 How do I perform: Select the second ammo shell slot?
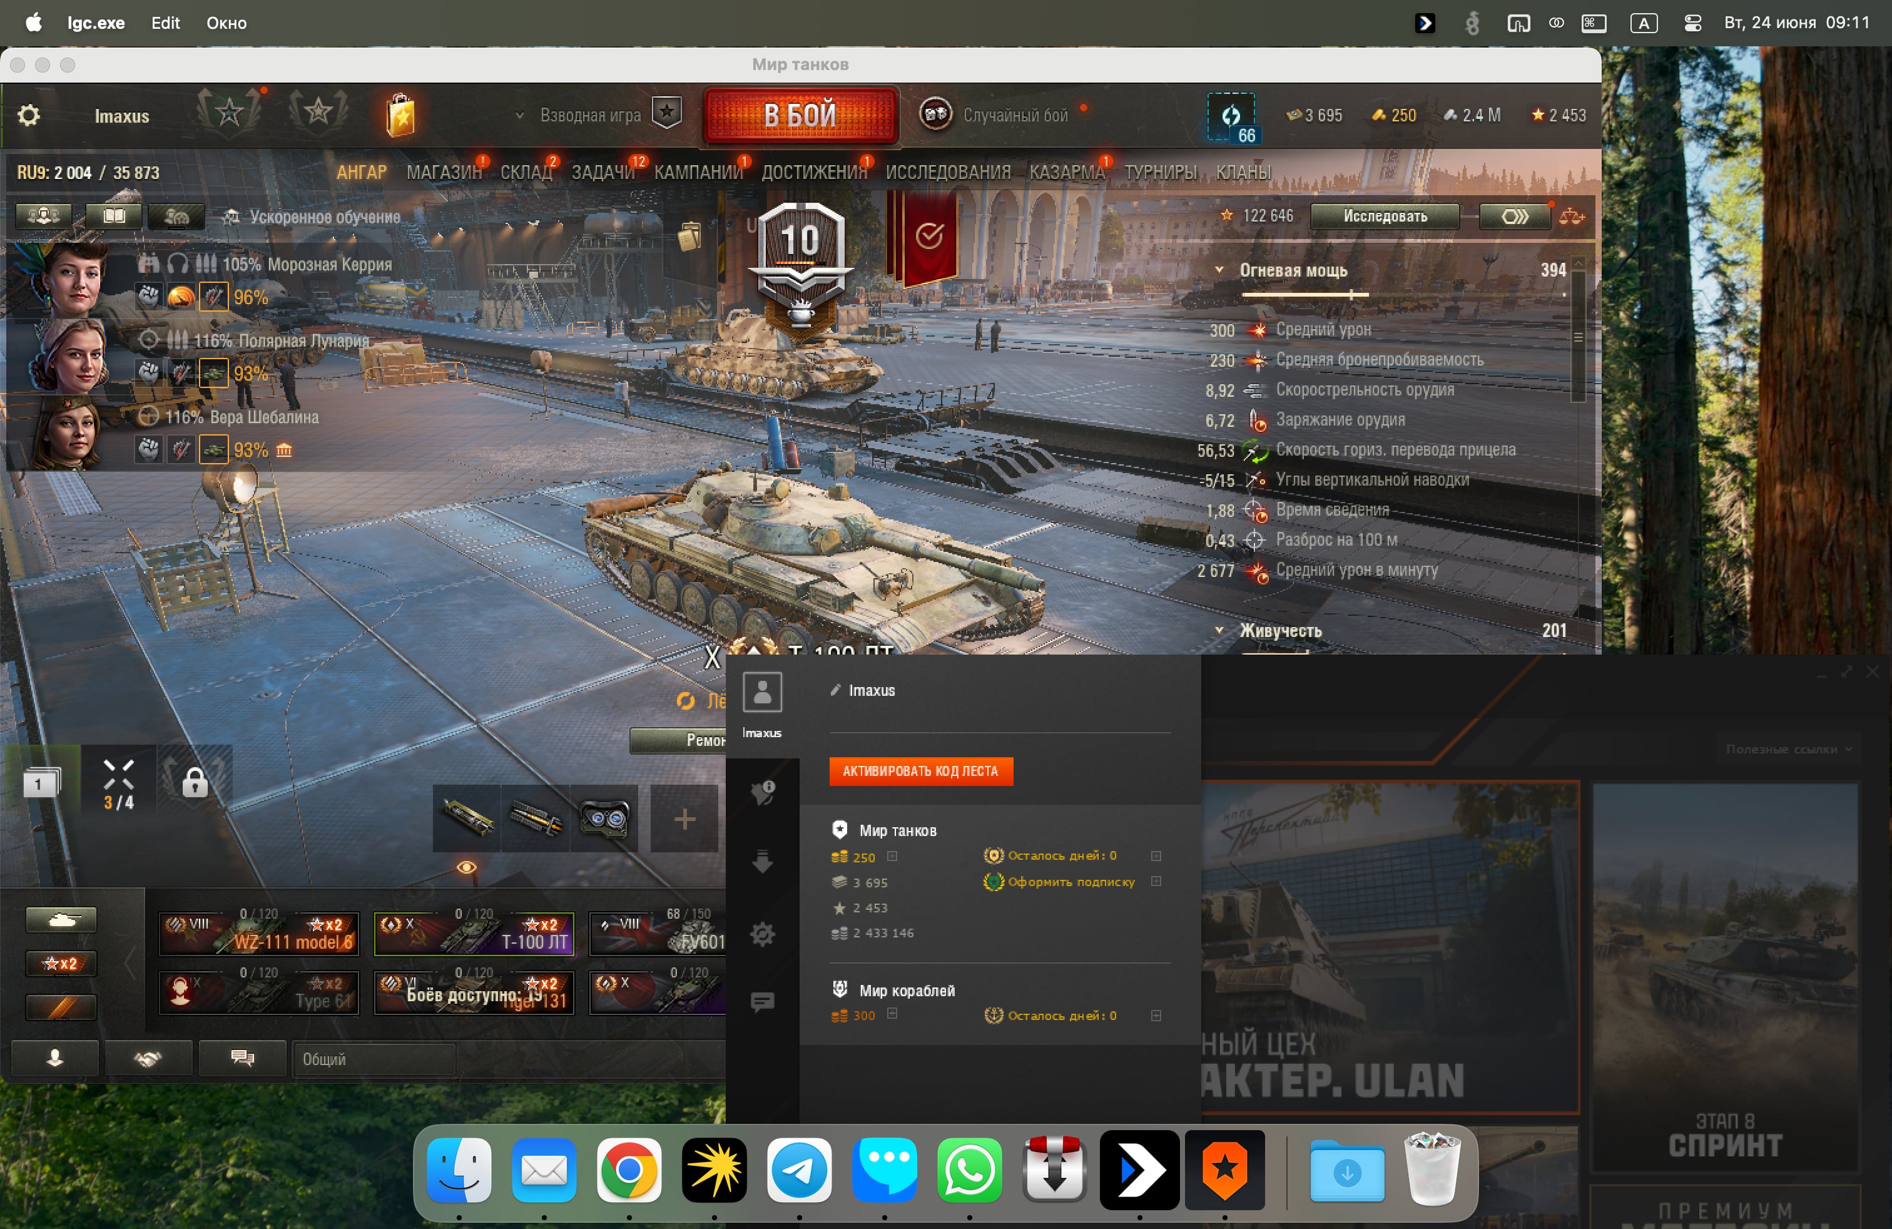pos(536,818)
